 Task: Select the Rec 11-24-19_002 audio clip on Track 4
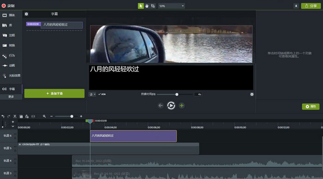tap(197, 161)
